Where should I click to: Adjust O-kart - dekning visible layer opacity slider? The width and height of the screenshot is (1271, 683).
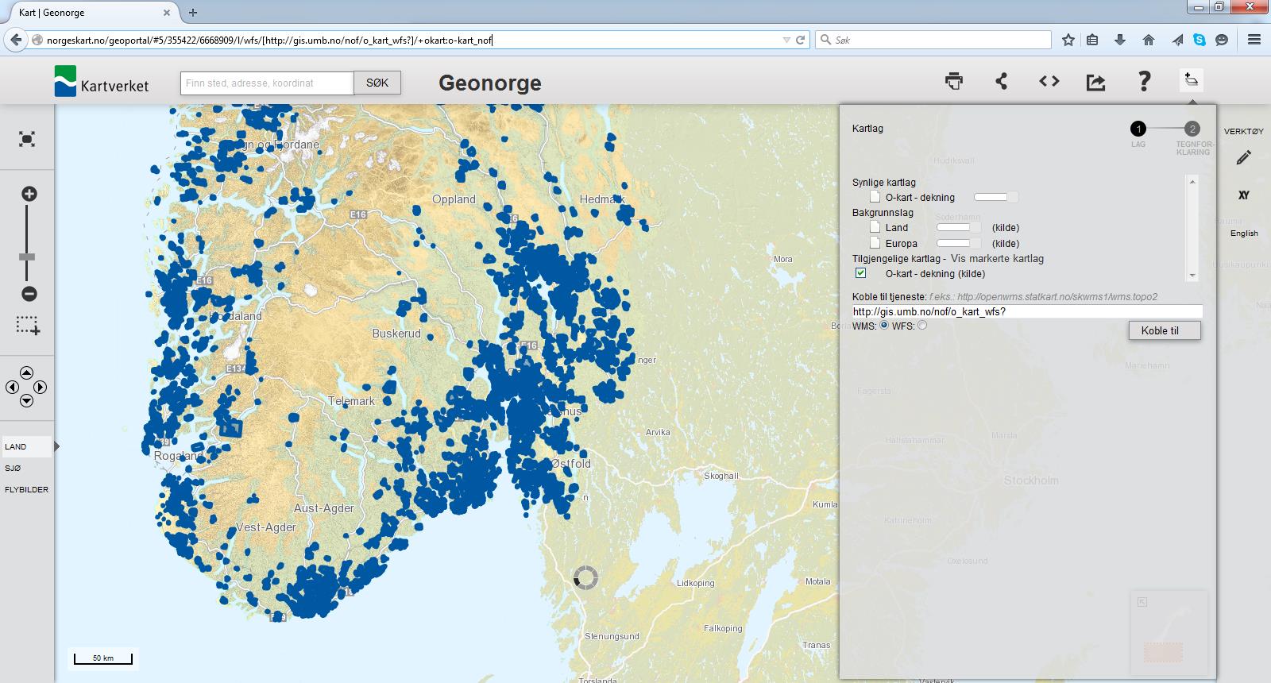pos(996,197)
